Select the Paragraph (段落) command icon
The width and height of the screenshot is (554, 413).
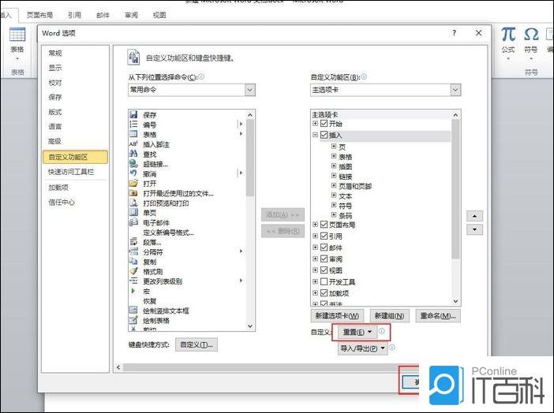[133, 242]
